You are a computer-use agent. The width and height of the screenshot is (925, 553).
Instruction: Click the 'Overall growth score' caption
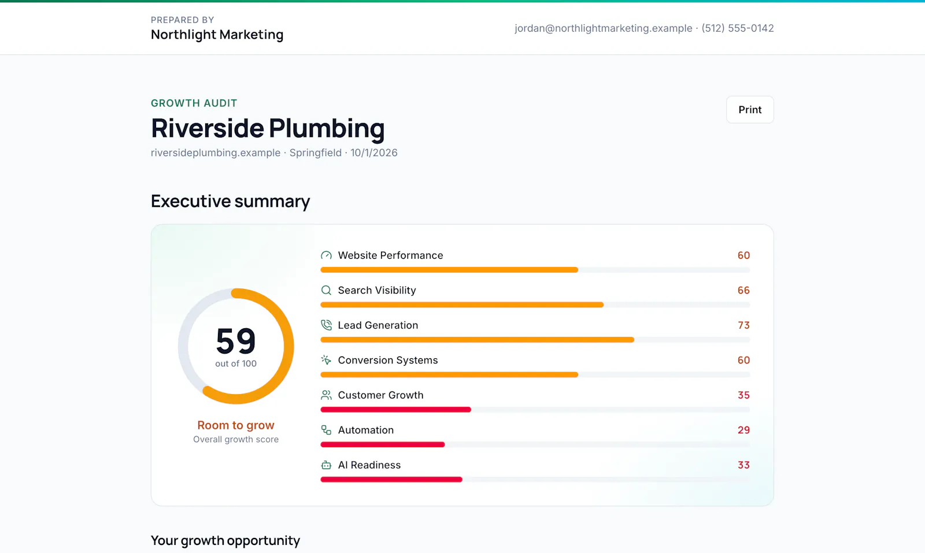(x=236, y=439)
